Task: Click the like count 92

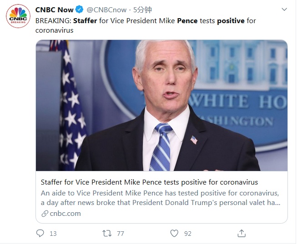Action: tap(187, 234)
